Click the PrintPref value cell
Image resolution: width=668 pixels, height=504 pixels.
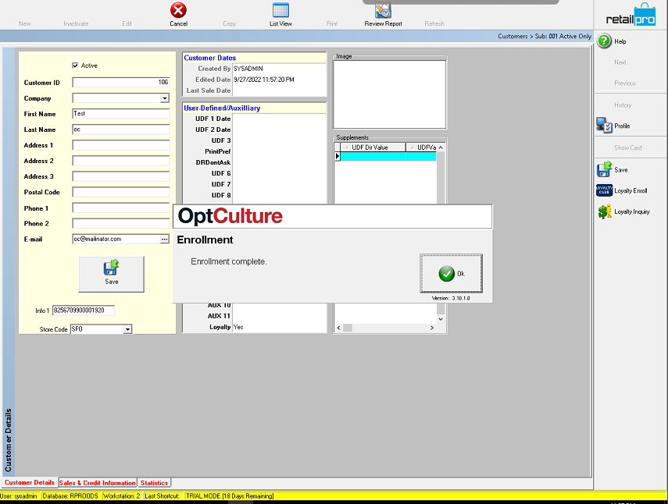279,151
